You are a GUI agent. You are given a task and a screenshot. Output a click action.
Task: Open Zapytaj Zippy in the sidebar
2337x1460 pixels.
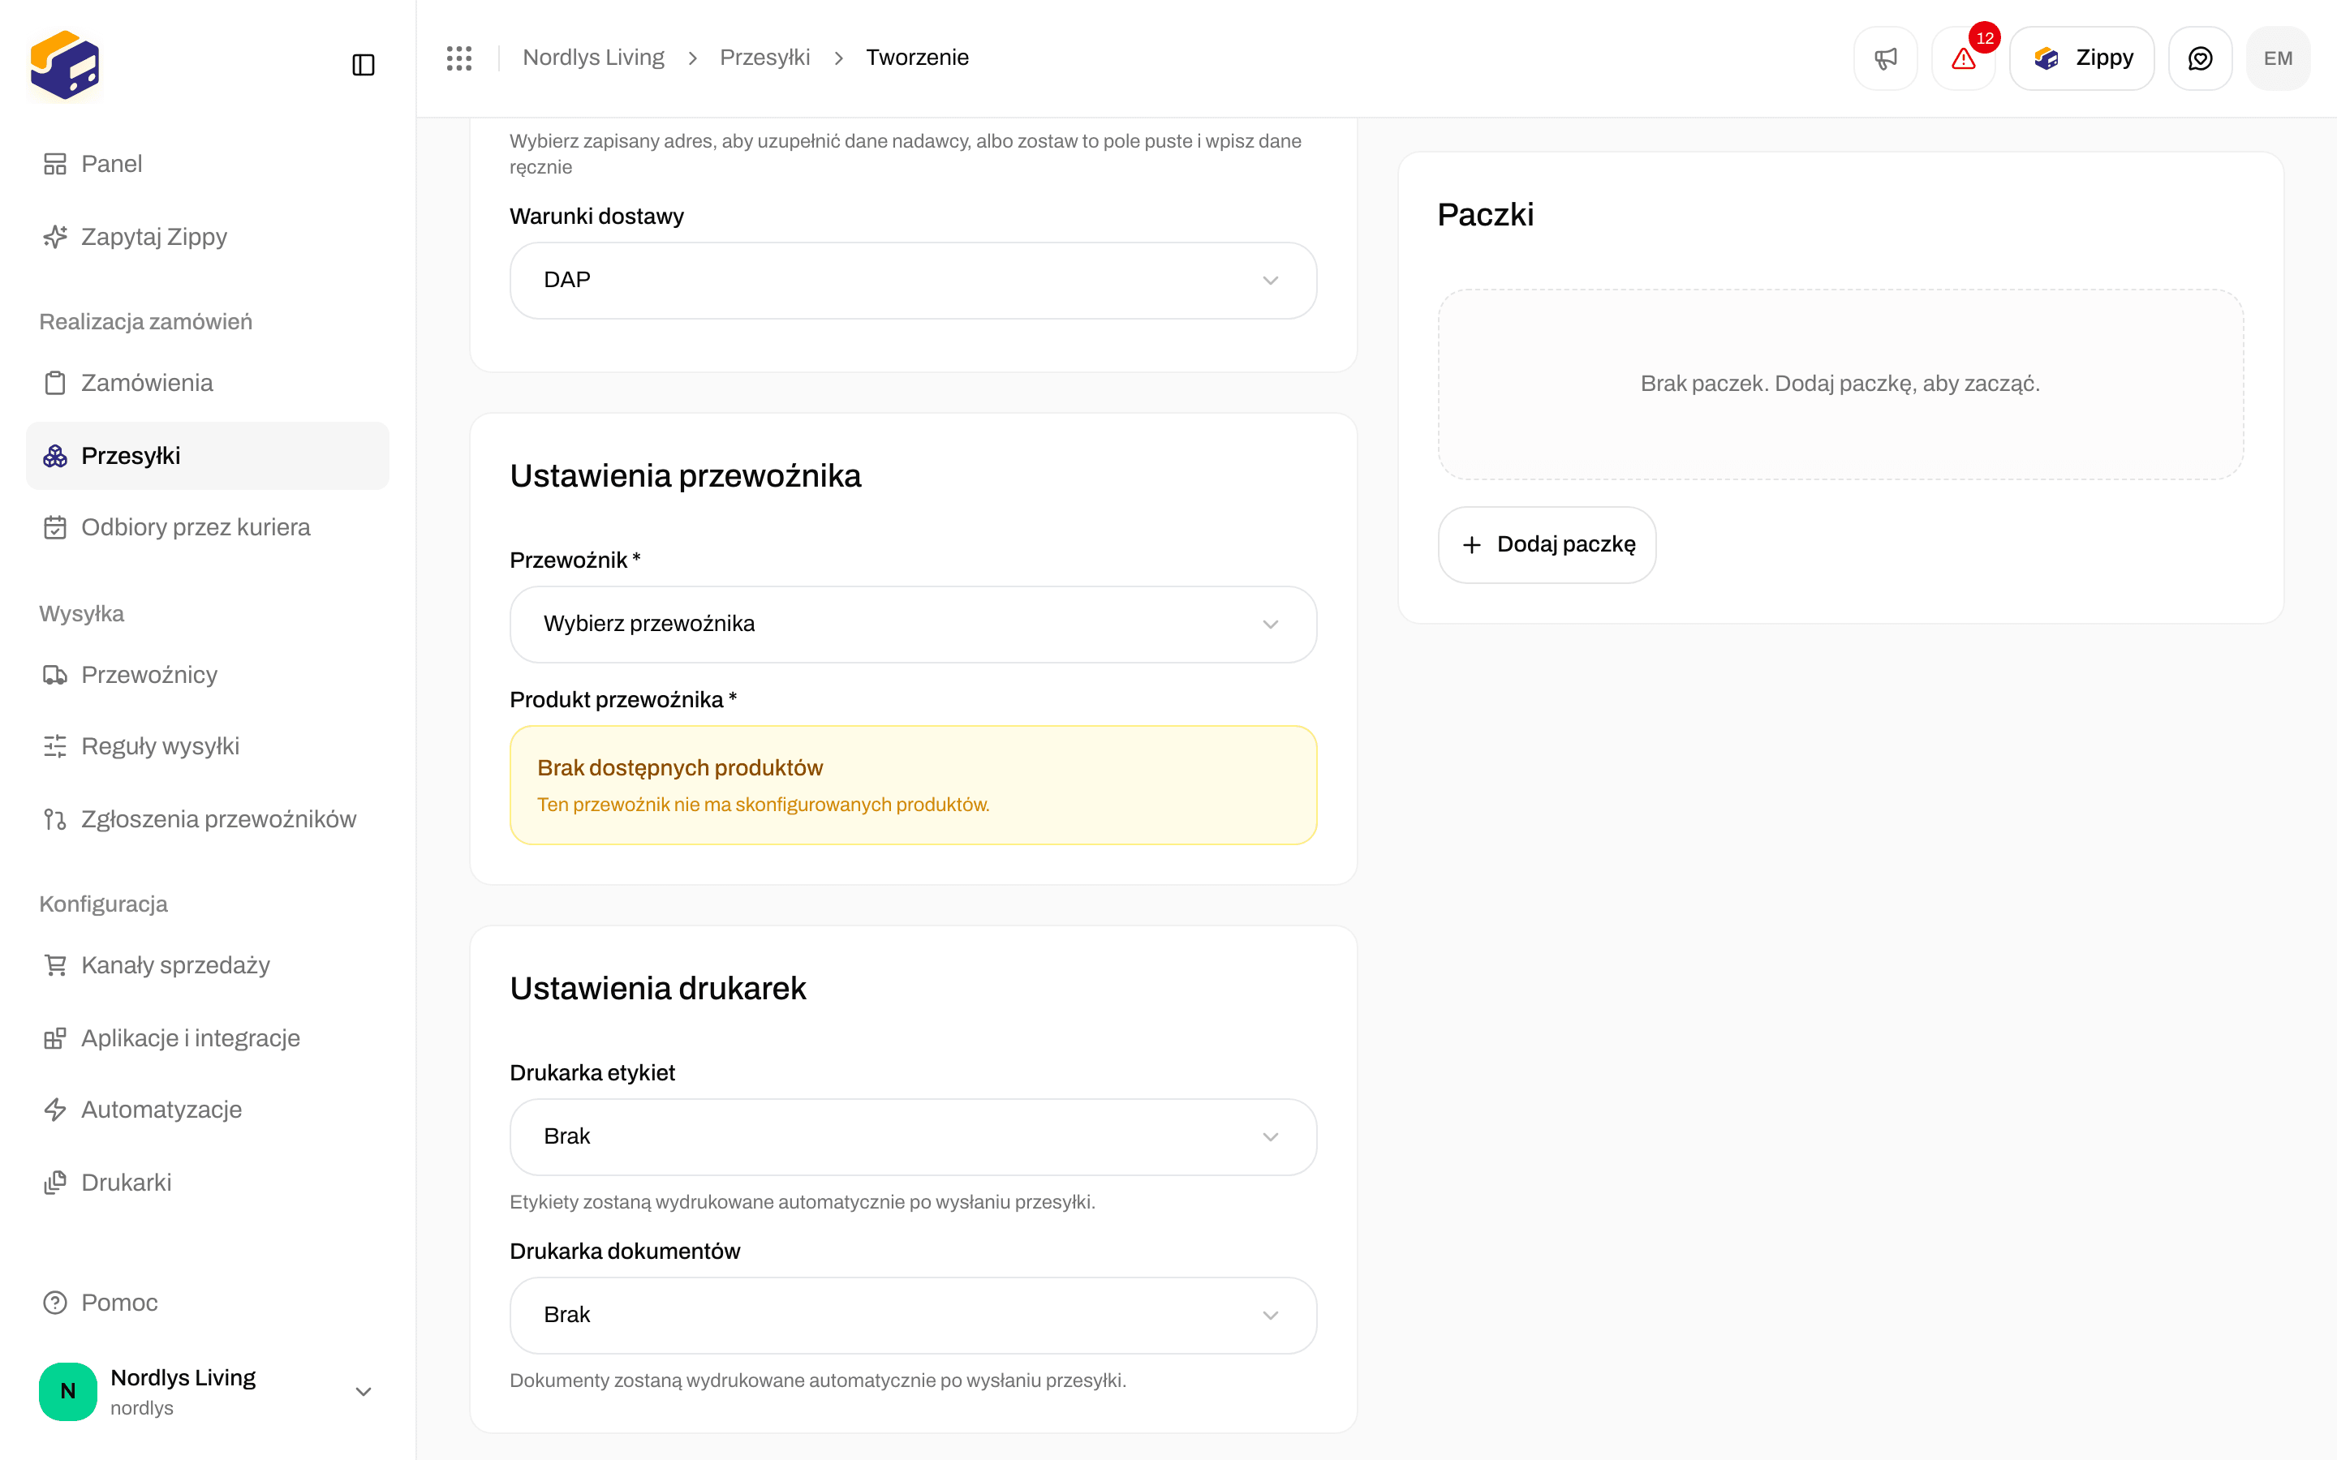[x=208, y=237]
